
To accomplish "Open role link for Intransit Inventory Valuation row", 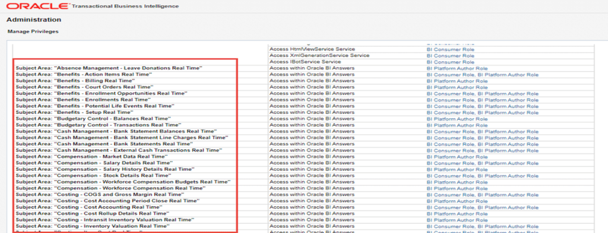I will [x=457, y=220].
